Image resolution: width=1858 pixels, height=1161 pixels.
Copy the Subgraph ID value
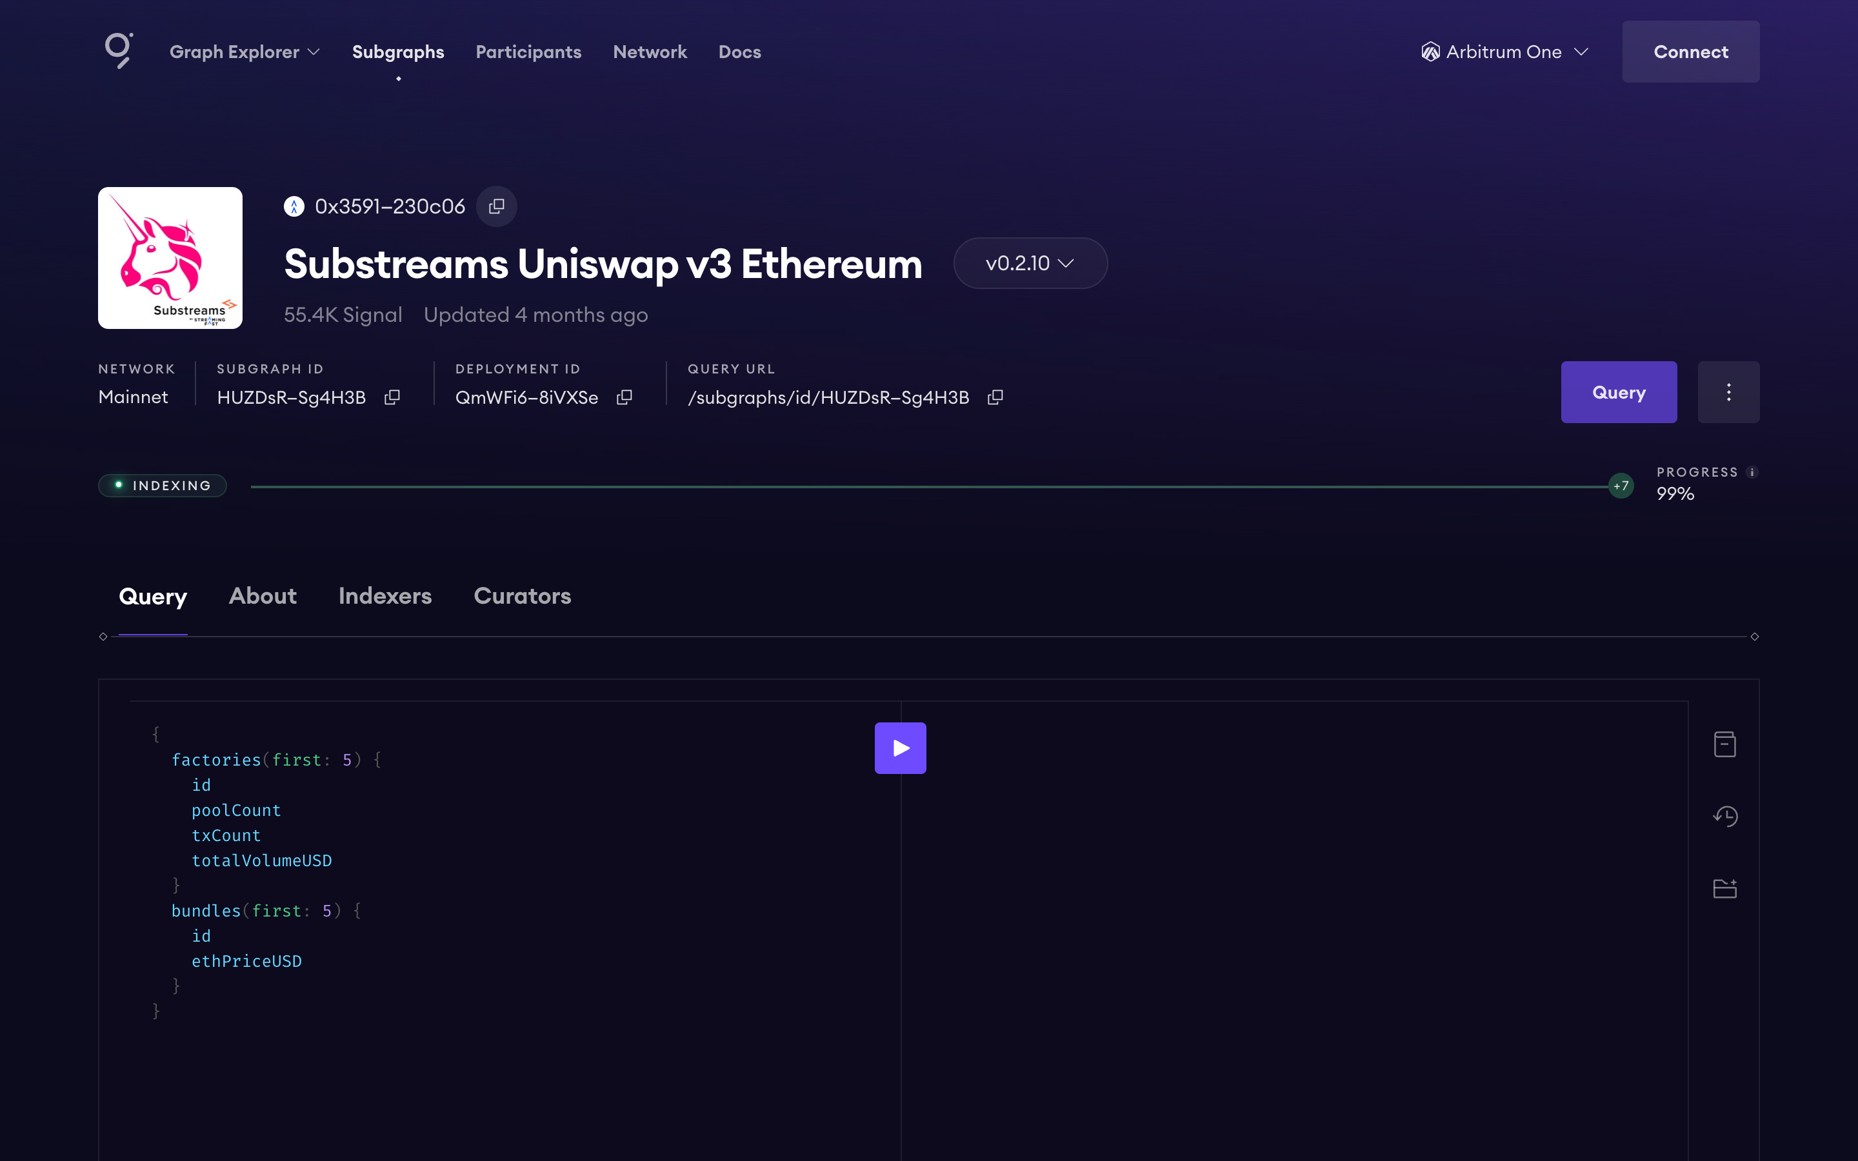392,397
